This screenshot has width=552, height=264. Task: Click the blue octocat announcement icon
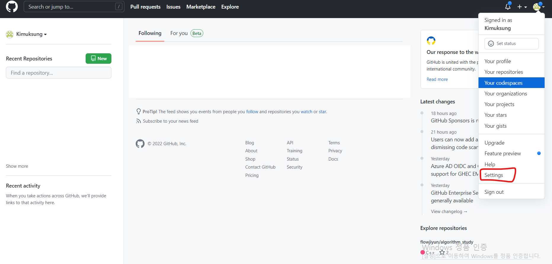point(431,41)
